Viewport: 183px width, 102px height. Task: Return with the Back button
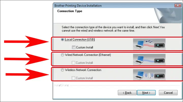[127, 93]
